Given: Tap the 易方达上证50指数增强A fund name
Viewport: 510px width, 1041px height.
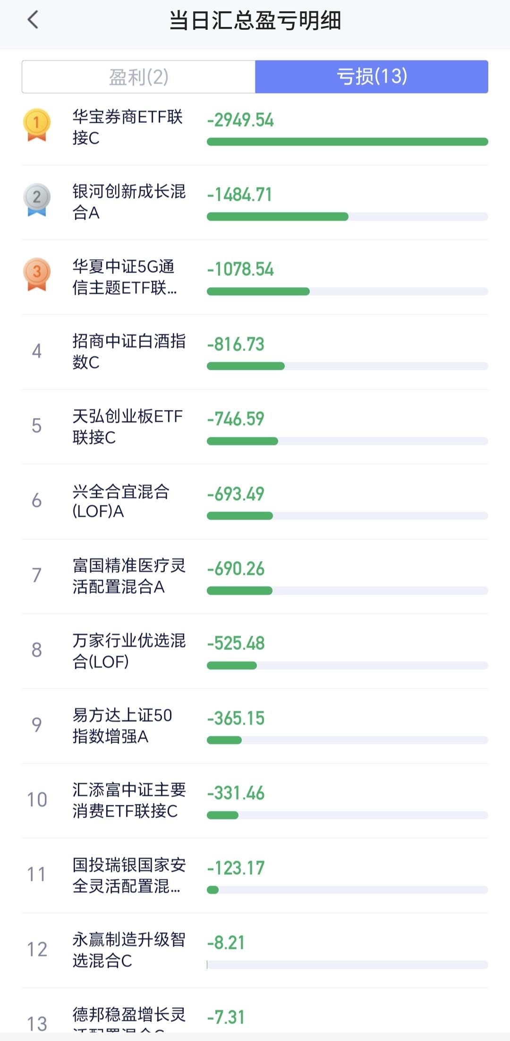Looking at the screenshot, I should point(122,725).
